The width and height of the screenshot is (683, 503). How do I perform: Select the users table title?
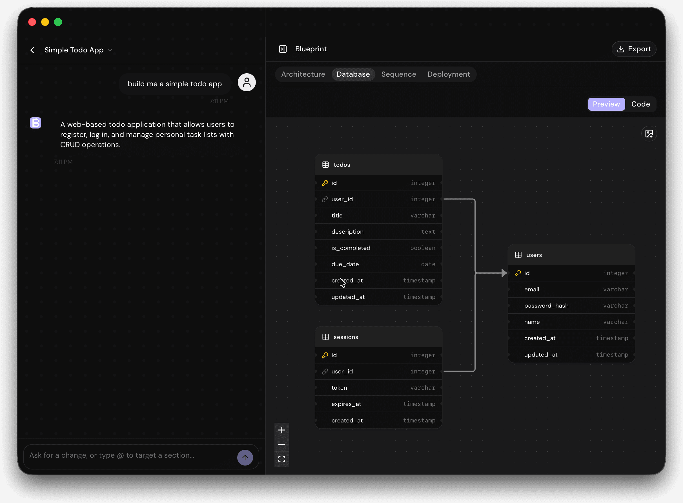point(534,255)
